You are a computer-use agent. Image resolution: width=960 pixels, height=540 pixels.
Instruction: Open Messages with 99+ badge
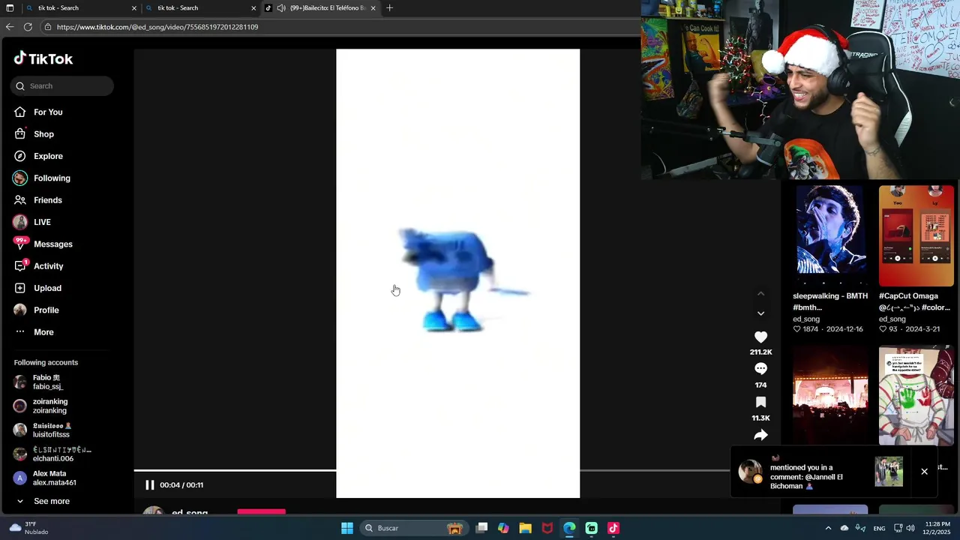click(52, 244)
